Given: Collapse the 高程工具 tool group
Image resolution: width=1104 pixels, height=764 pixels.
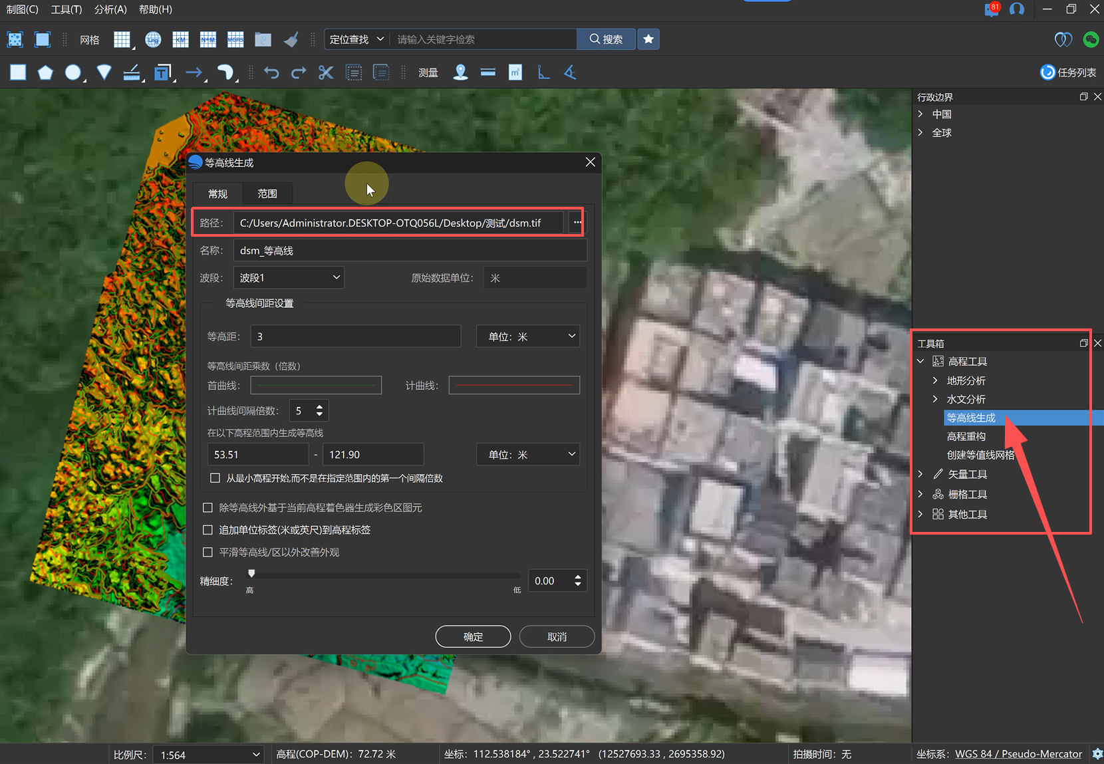Looking at the screenshot, I should (920, 361).
